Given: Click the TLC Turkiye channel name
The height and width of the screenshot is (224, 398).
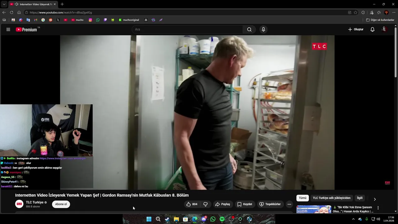Looking at the screenshot, I should (35, 202).
